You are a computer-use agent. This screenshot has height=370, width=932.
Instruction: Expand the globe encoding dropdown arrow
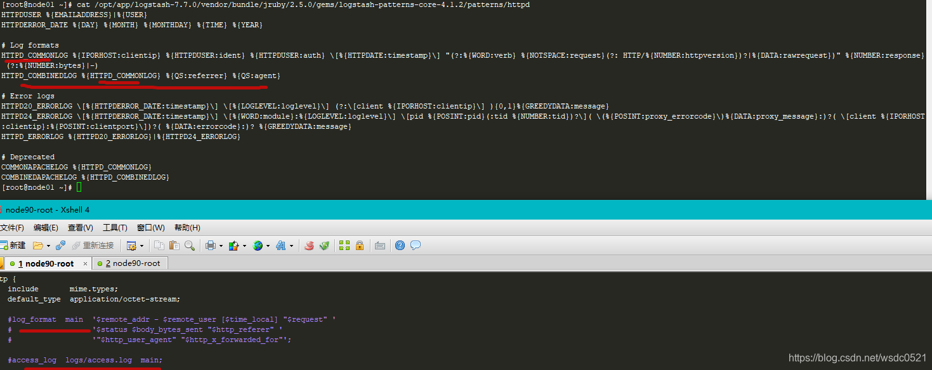(x=268, y=246)
